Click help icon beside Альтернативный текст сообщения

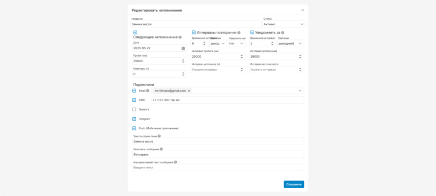coord(175,162)
